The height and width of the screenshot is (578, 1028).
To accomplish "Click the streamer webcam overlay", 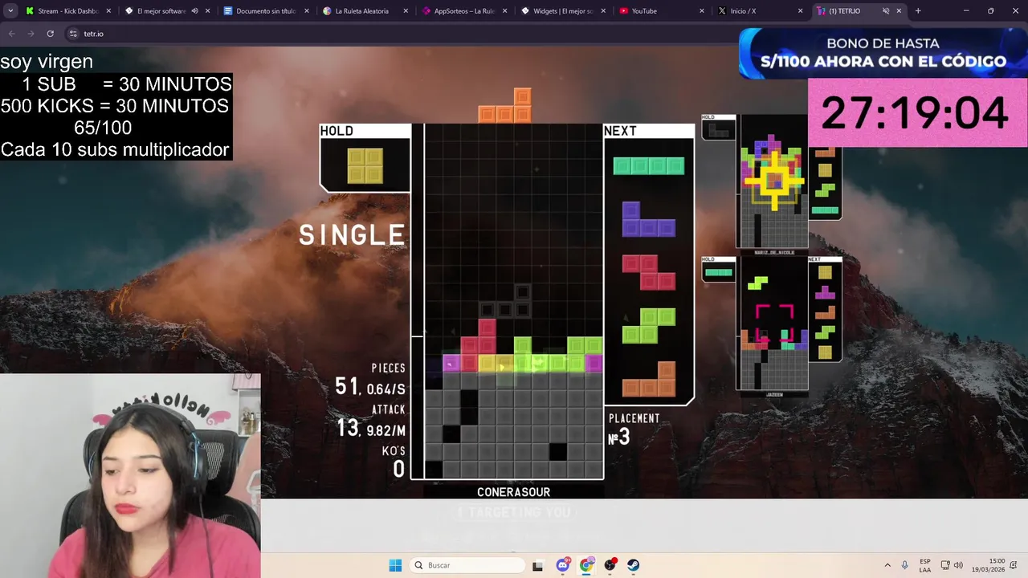I will pyautogui.click(x=130, y=475).
